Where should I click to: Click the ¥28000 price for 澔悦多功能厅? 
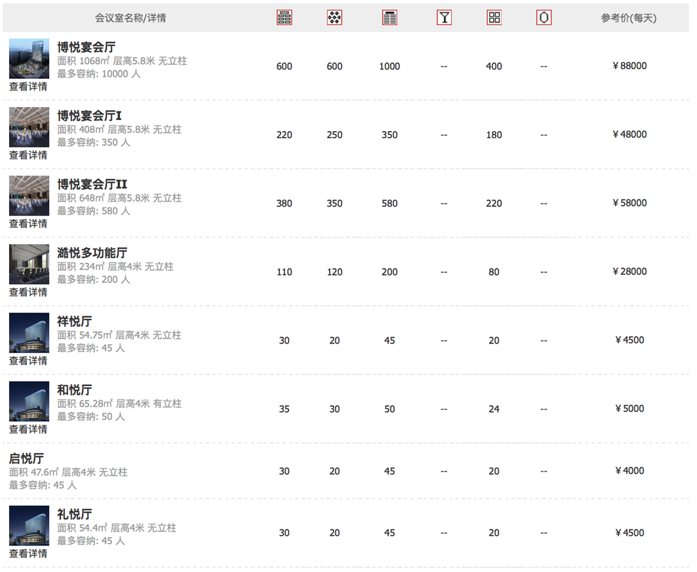[x=629, y=271]
